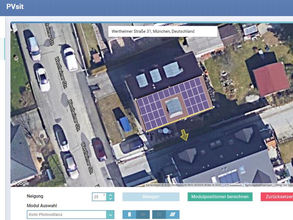Select portrait module orientation icon
Screen dimensions: 293x220
click(129, 215)
